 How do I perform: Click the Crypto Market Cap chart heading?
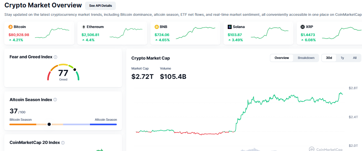(x=150, y=58)
